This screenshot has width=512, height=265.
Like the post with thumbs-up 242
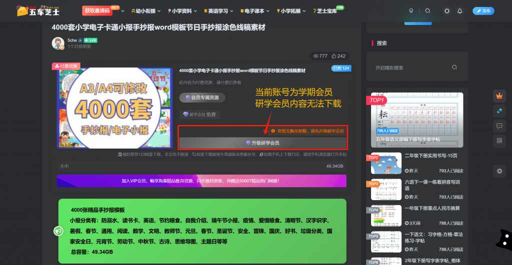click(338, 56)
